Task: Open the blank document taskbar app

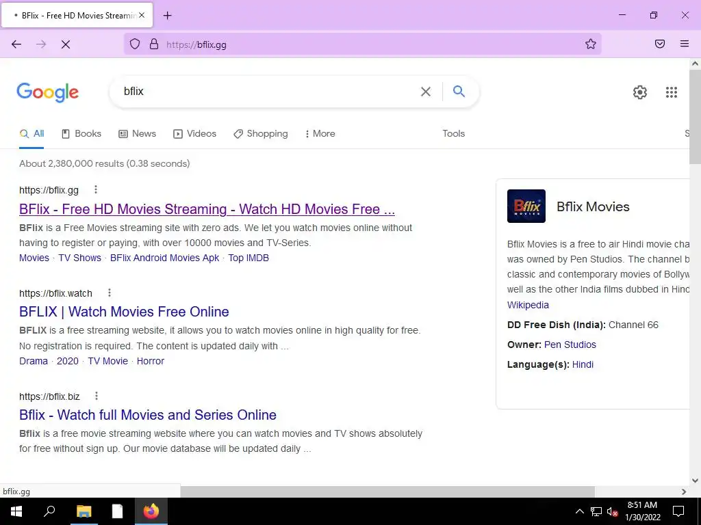Action: point(117,511)
